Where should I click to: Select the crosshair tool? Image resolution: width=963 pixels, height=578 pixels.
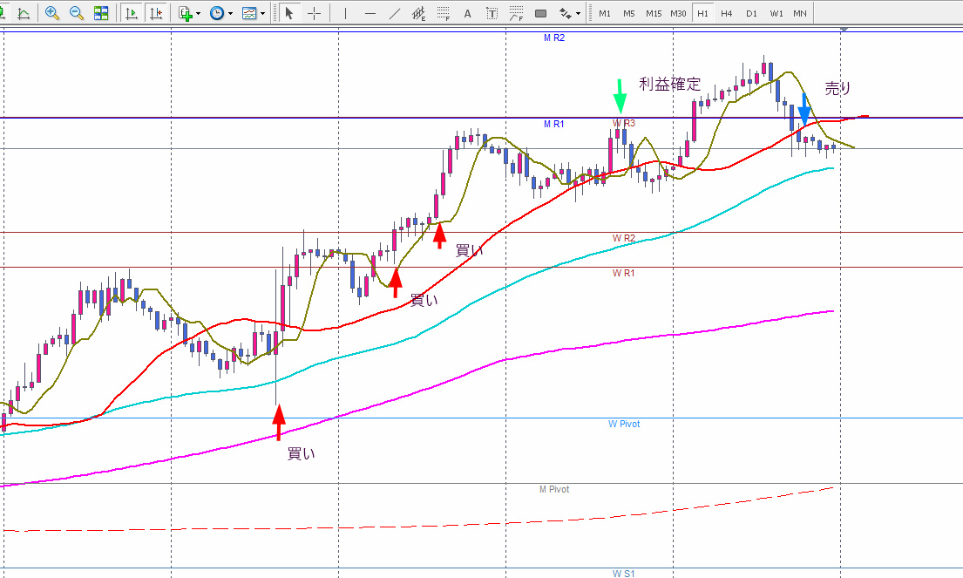pos(314,13)
